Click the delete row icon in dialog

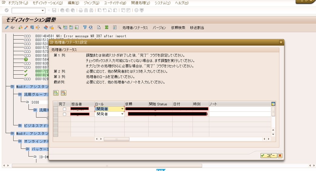pyautogui.click(x=63, y=93)
